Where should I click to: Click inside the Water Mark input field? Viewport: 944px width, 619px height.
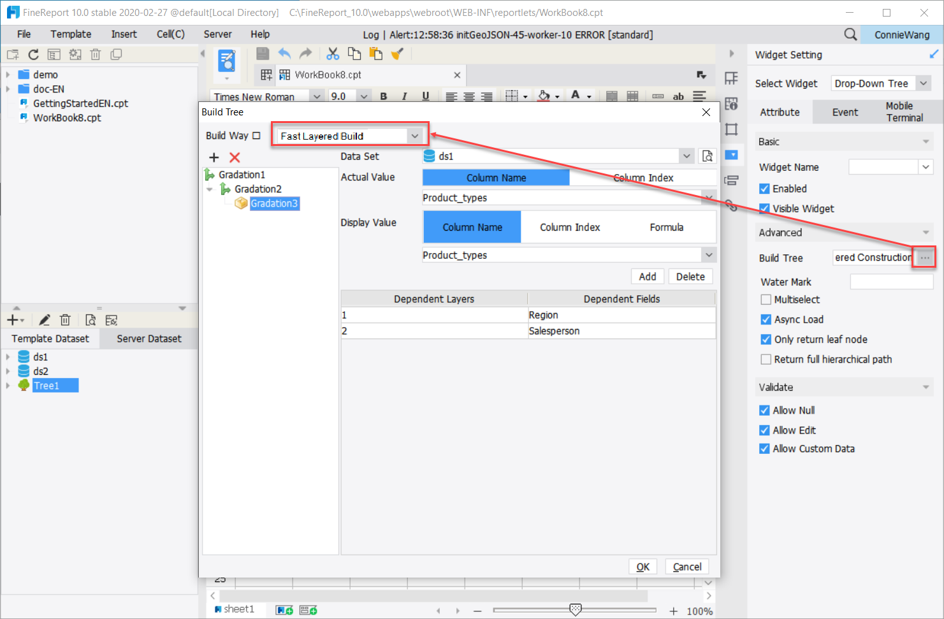[x=891, y=281]
